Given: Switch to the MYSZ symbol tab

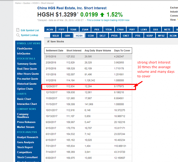Looking at the screenshot, I should tap(161, 36).
